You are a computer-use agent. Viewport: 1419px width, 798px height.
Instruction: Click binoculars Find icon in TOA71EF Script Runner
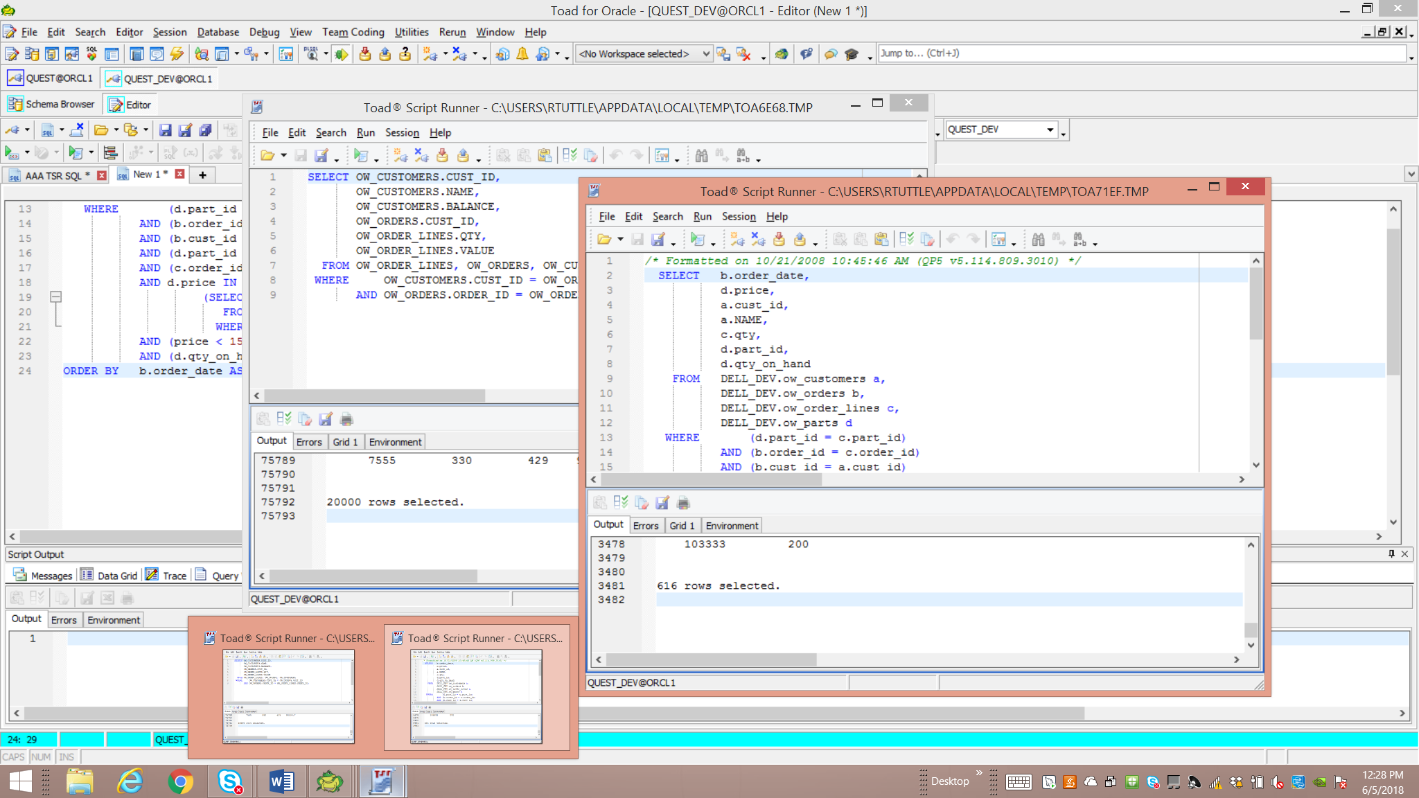coord(1038,240)
